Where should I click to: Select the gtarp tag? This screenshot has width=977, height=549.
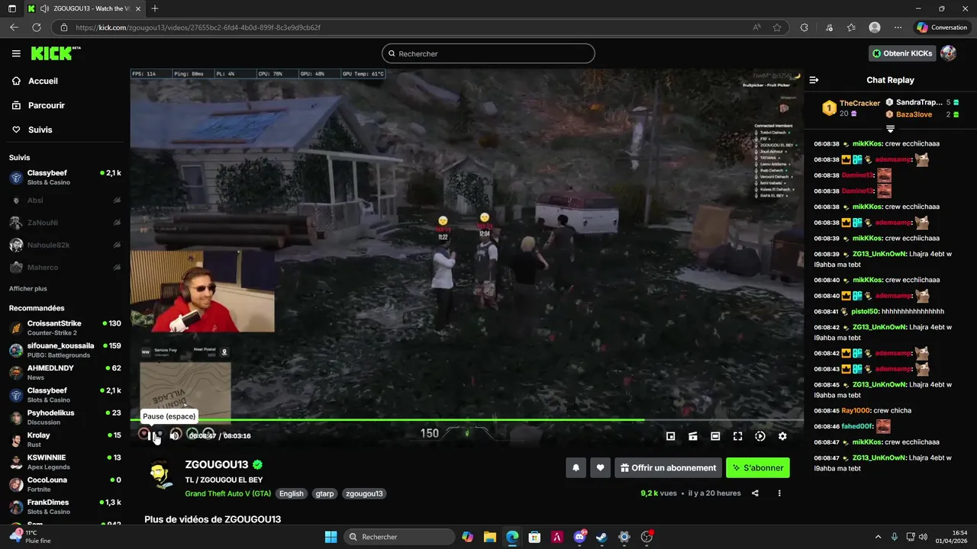(324, 493)
